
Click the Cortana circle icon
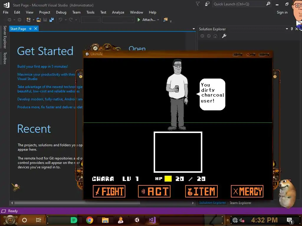24,220
